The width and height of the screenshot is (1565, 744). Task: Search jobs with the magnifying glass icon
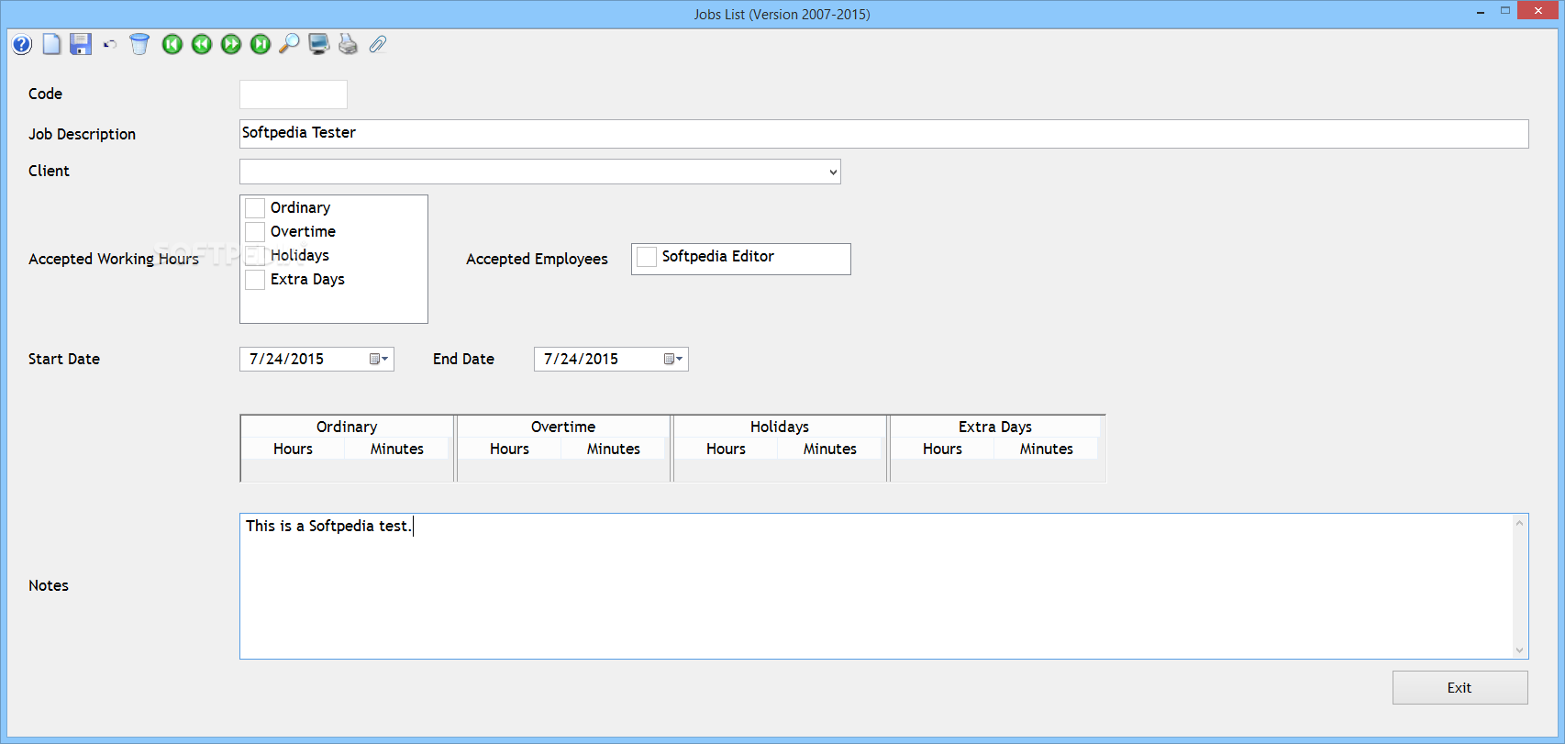click(289, 44)
